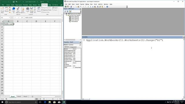The width and height of the screenshot is (185, 104).
Task: Open the Properties object dropdown for Sheet1
Action: (80, 45)
